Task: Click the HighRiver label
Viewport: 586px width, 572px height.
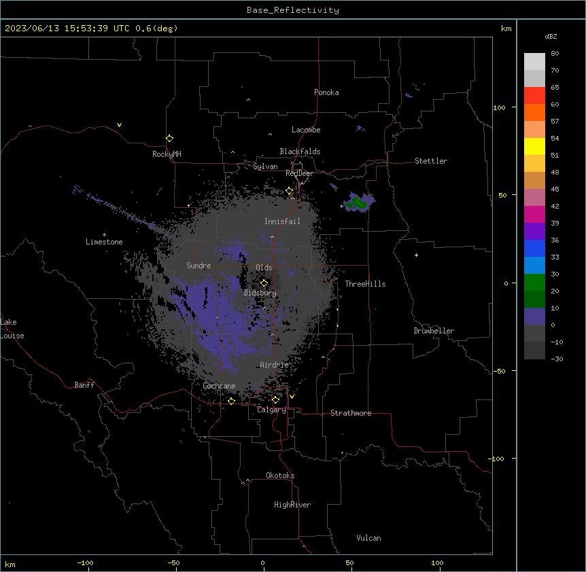Action: click(x=292, y=505)
